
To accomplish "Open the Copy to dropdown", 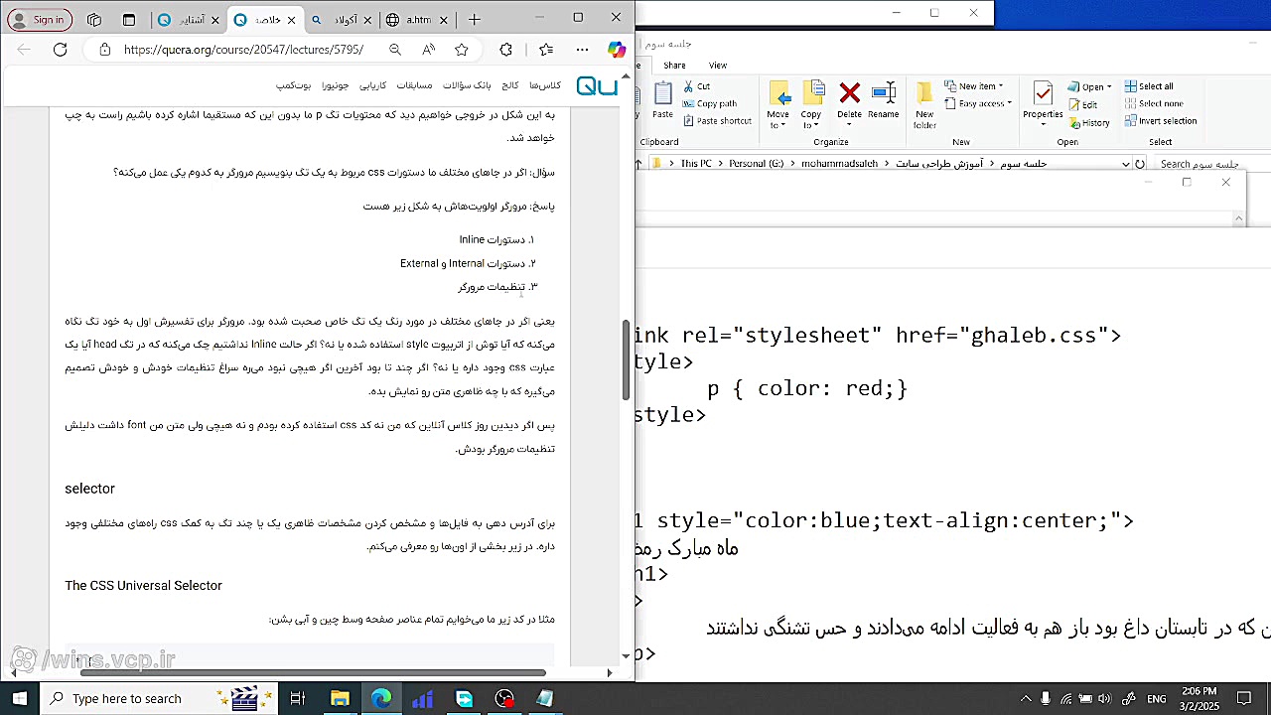I will [812, 105].
